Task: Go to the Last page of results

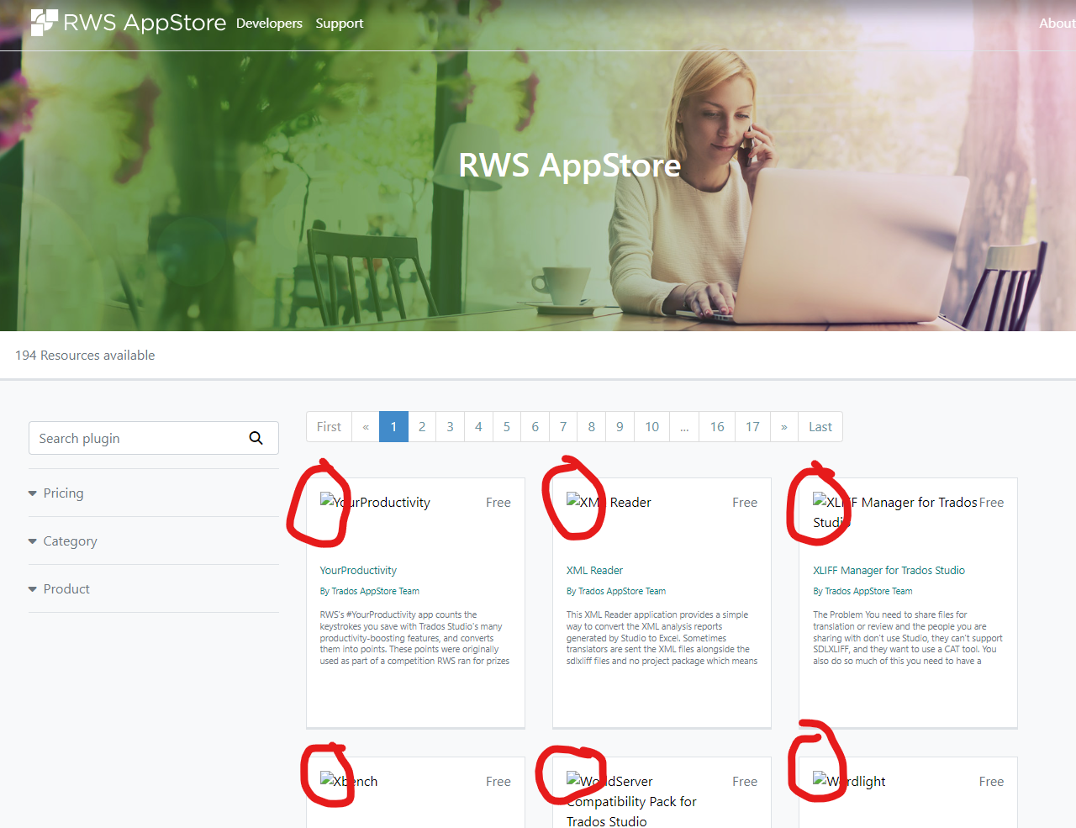Action: point(820,426)
